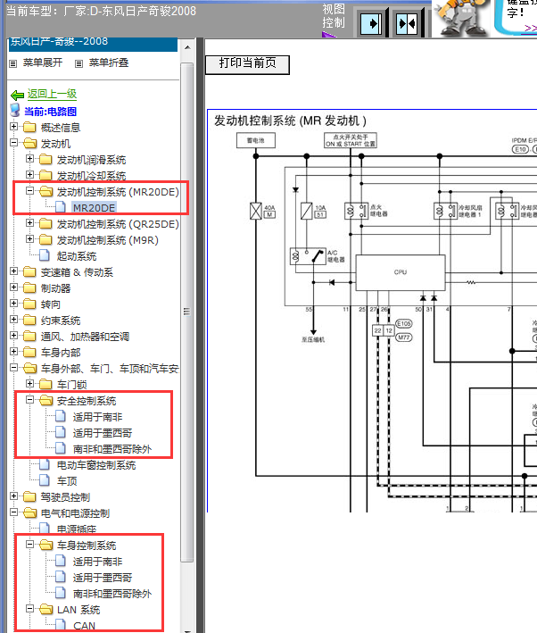Click the 车身控制系统 folder icon
537x633 pixels.
pyautogui.click(x=46, y=545)
